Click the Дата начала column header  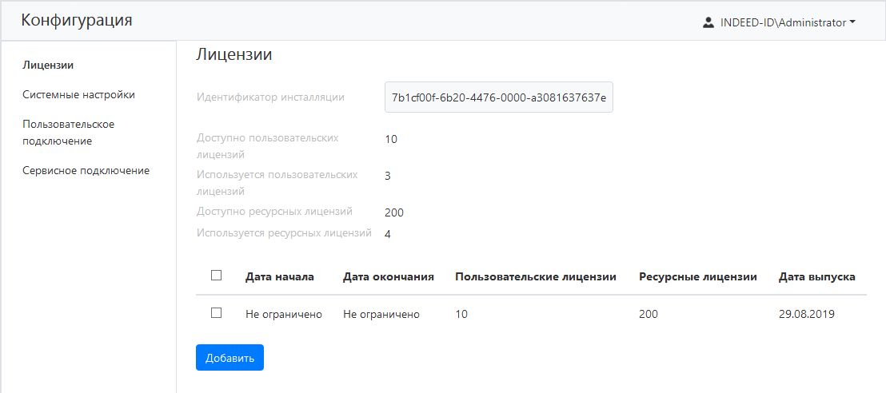point(279,276)
